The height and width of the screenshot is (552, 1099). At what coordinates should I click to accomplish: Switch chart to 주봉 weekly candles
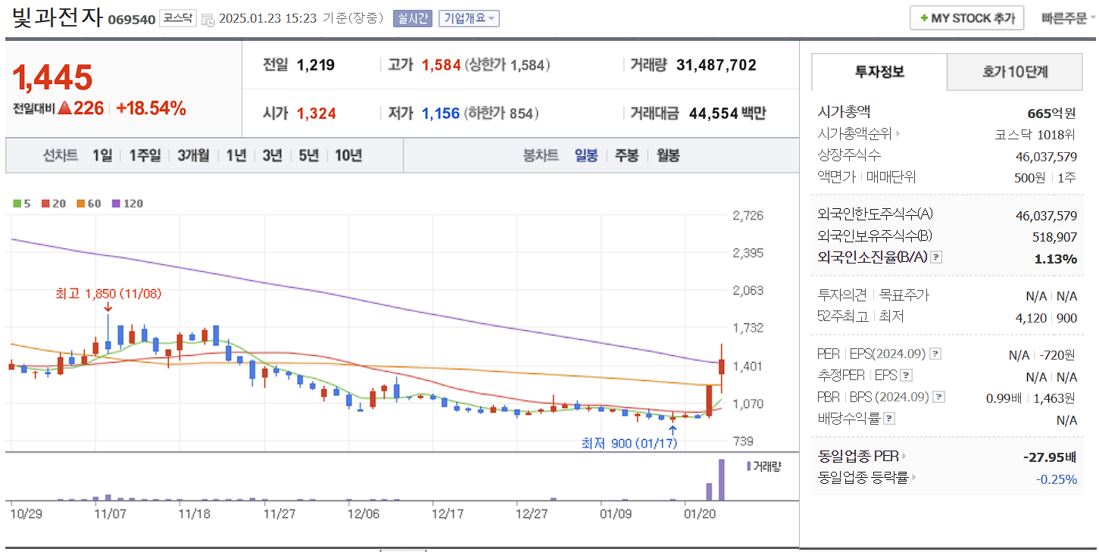(x=628, y=154)
